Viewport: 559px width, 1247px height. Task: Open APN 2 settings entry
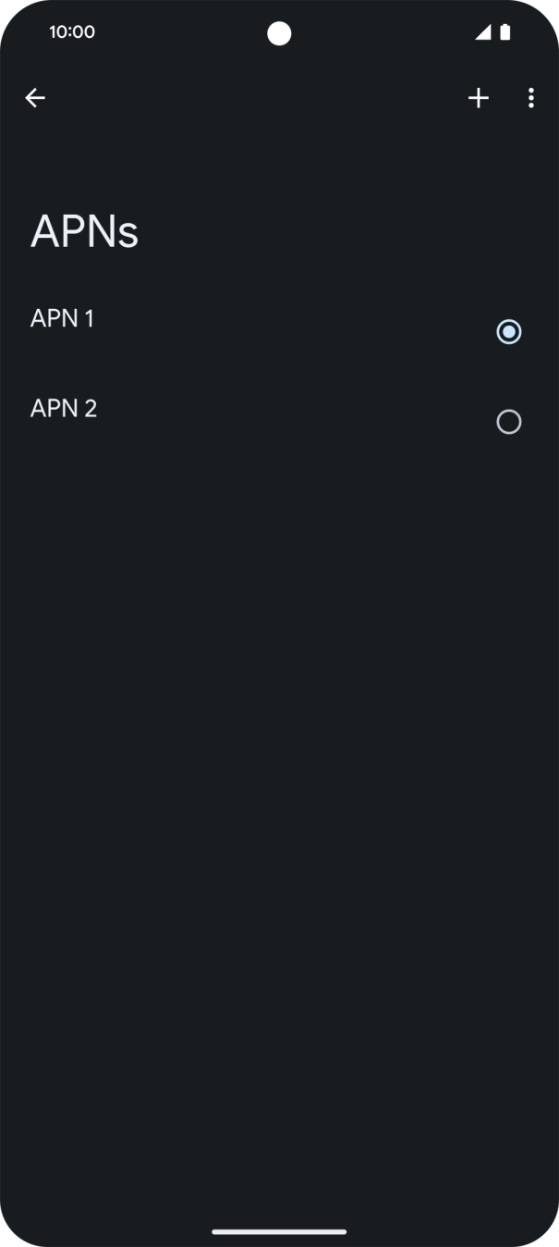point(64,409)
